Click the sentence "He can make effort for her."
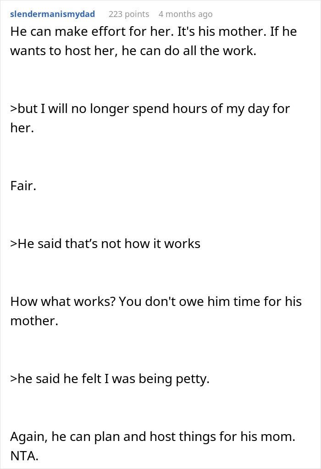Viewport: 321px width, 469px height. tap(69, 32)
